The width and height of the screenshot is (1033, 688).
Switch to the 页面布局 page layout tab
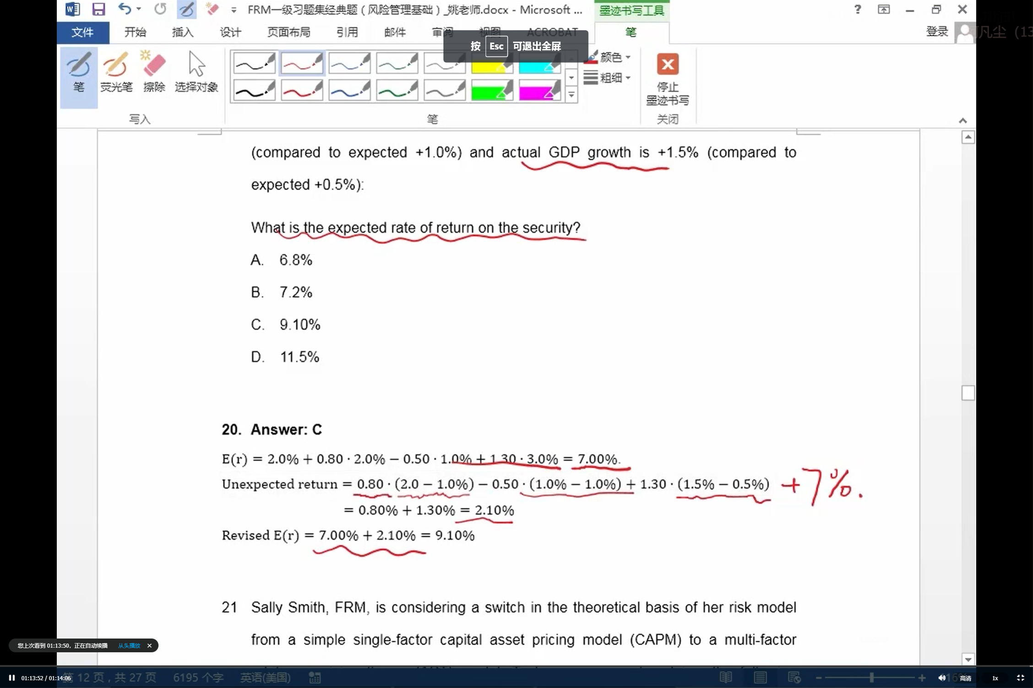[288, 33]
